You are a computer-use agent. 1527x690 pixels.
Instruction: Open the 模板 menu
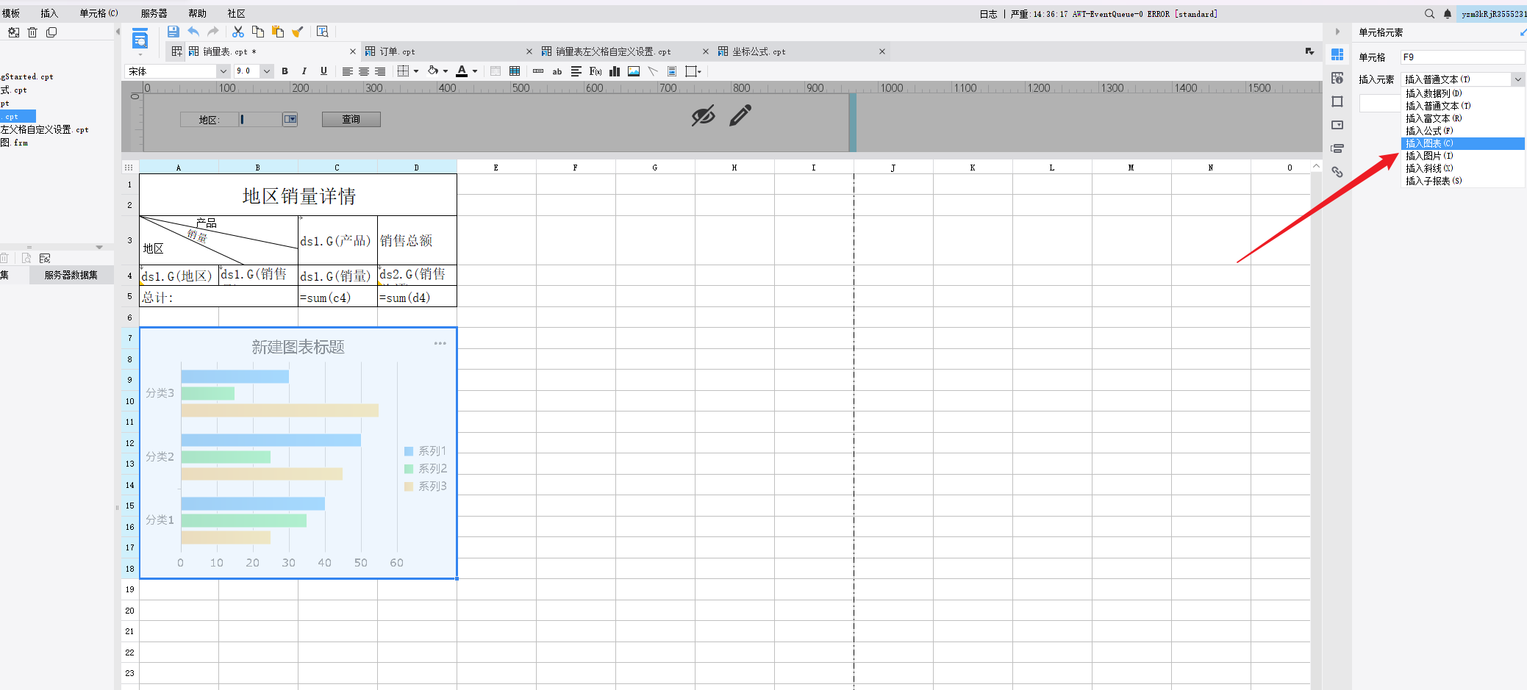coord(11,13)
